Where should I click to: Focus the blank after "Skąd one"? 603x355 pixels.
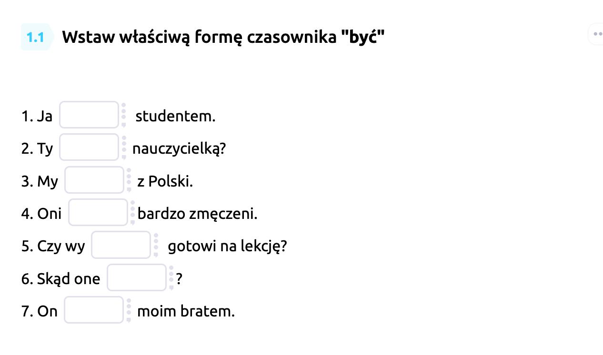pos(137,277)
